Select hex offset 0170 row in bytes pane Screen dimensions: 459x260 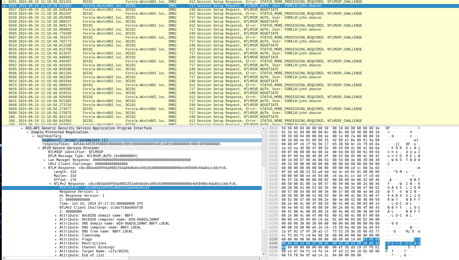point(345,172)
